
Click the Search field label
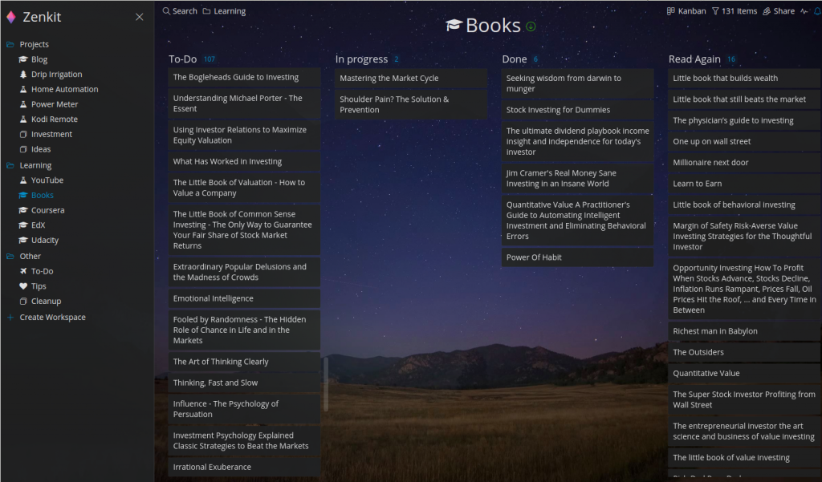(x=185, y=11)
